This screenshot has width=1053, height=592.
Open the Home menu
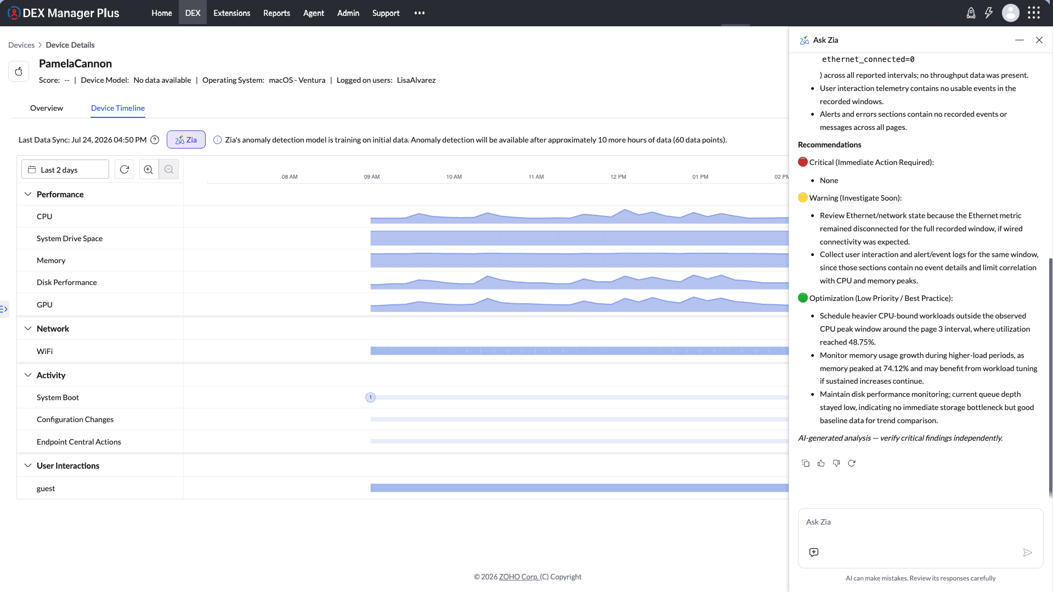coord(162,13)
